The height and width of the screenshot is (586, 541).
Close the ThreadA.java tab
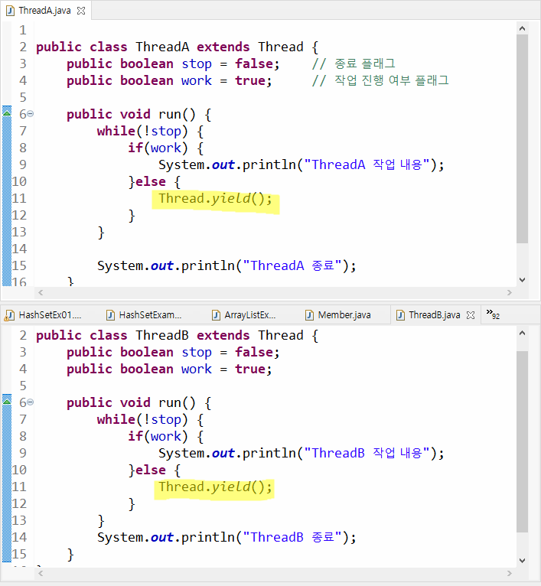[81, 11]
